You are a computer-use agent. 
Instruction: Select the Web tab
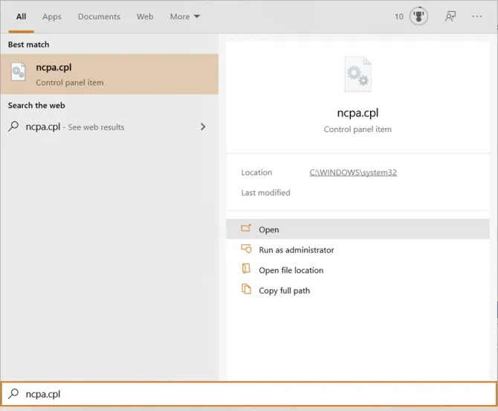click(145, 16)
